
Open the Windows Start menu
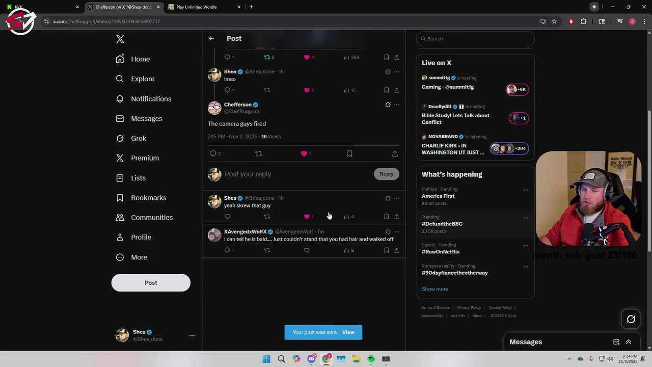[x=266, y=359]
